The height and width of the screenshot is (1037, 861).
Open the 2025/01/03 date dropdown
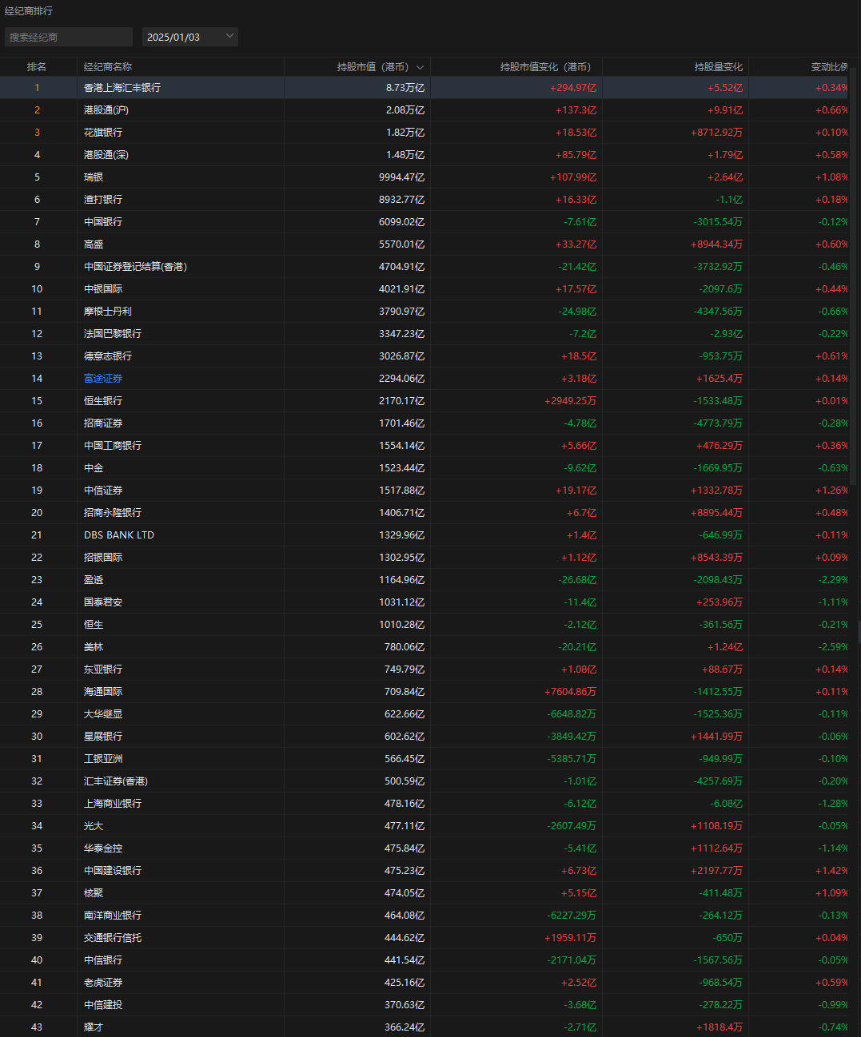189,37
